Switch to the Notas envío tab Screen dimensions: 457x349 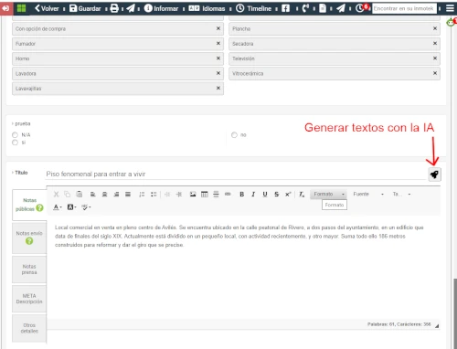coord(29,238)
